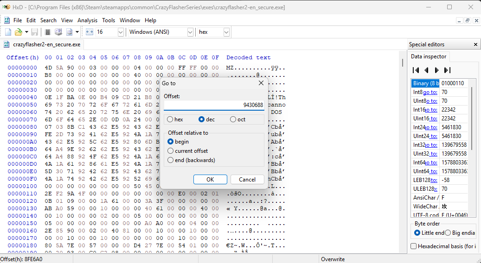Screen dimensions: 481x263
Task: Open the hex offset base dropdown
Action: (x=226, y=32)
